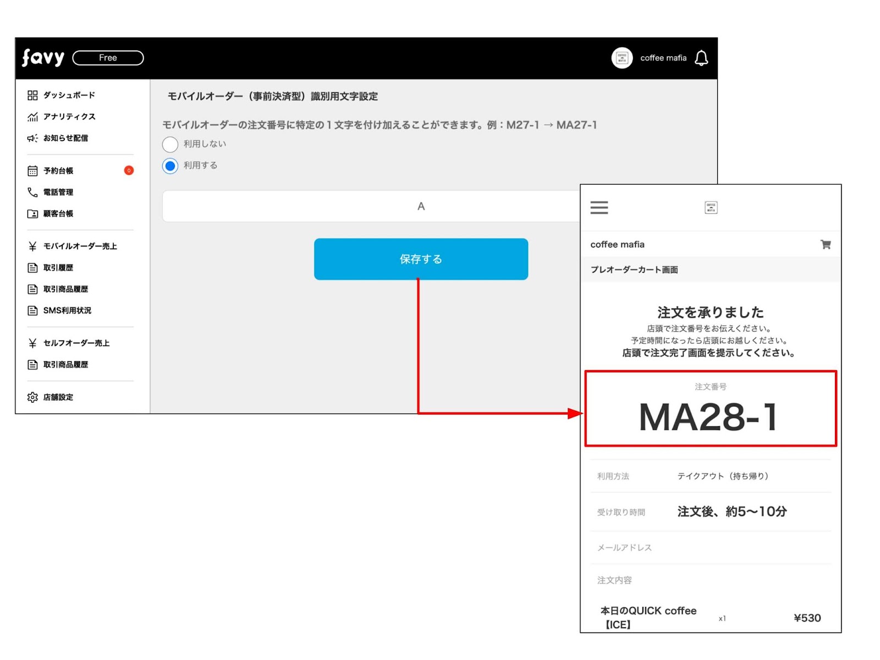Screen dimensions: 880x660
Task: Open the notifications bell icon
Action: click(x=701, y=58)
